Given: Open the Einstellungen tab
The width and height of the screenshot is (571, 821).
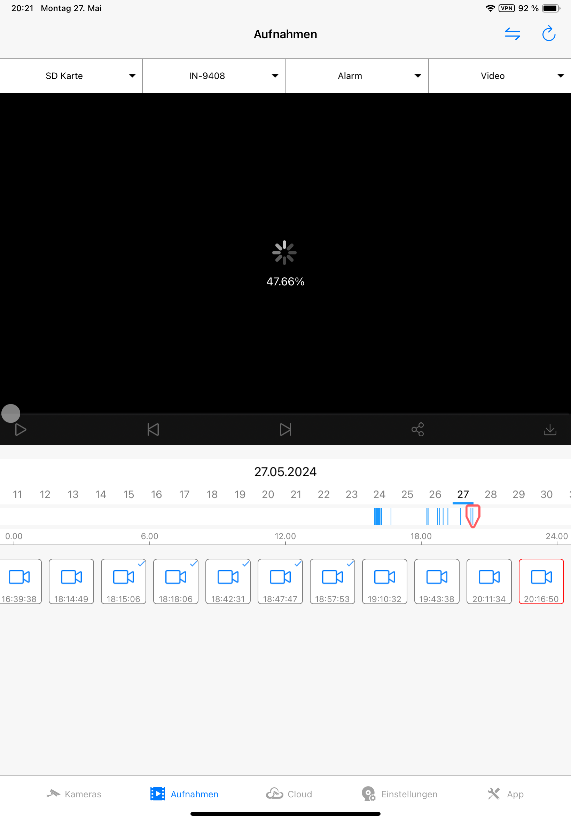Looking at the screenshot, I should pyautogui.click(x=399, y=794).
